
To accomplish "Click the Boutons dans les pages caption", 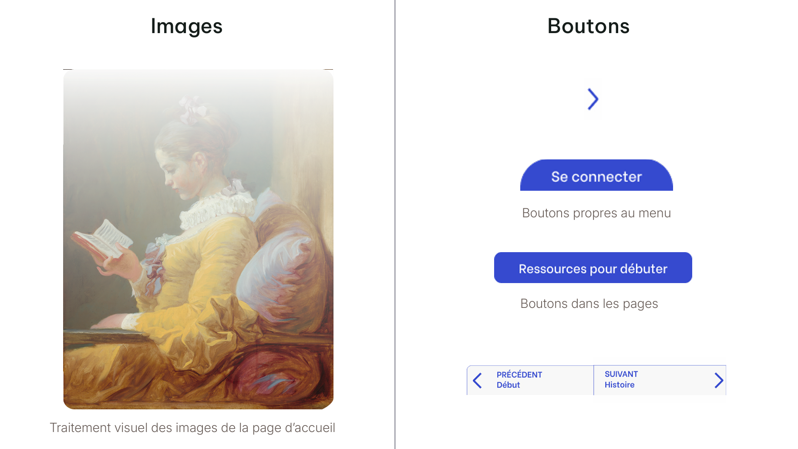I will [589, 304].
